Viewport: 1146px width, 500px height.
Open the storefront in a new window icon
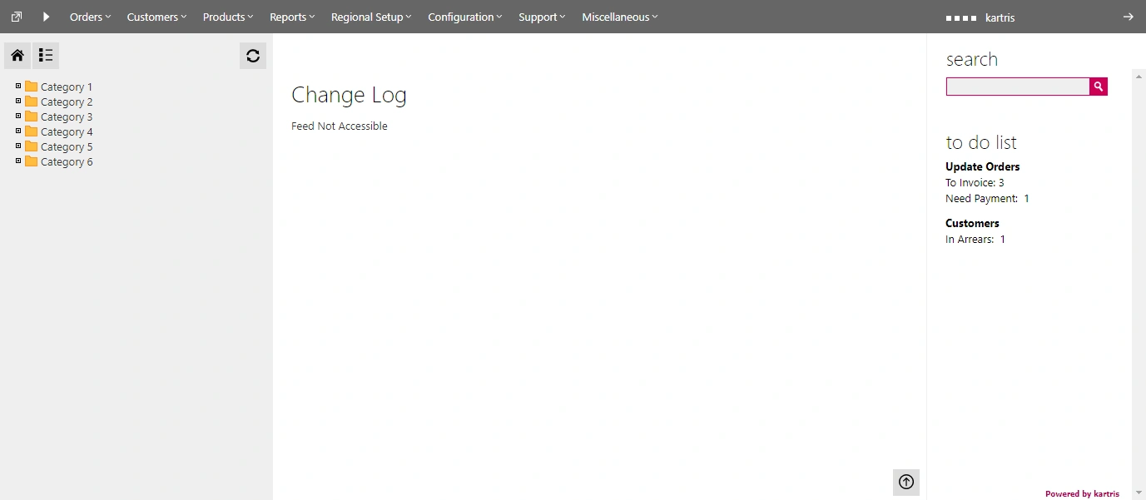[17, 17]
